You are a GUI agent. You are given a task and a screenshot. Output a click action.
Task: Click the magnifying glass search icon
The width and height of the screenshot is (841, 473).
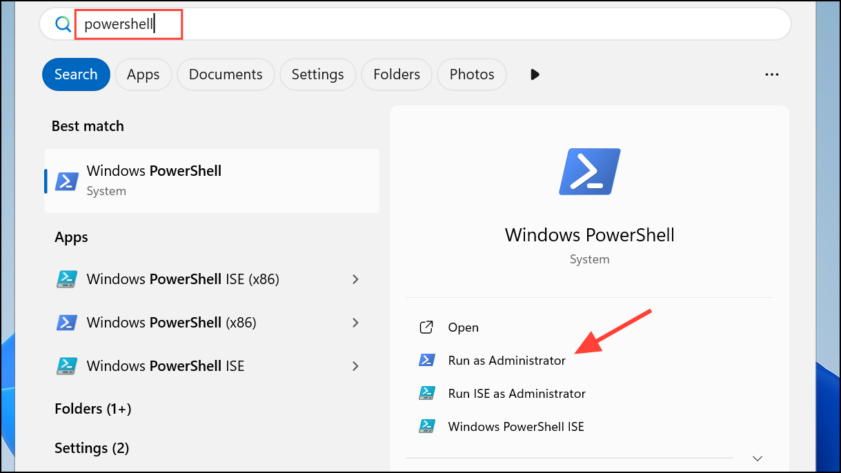(62, 23)
